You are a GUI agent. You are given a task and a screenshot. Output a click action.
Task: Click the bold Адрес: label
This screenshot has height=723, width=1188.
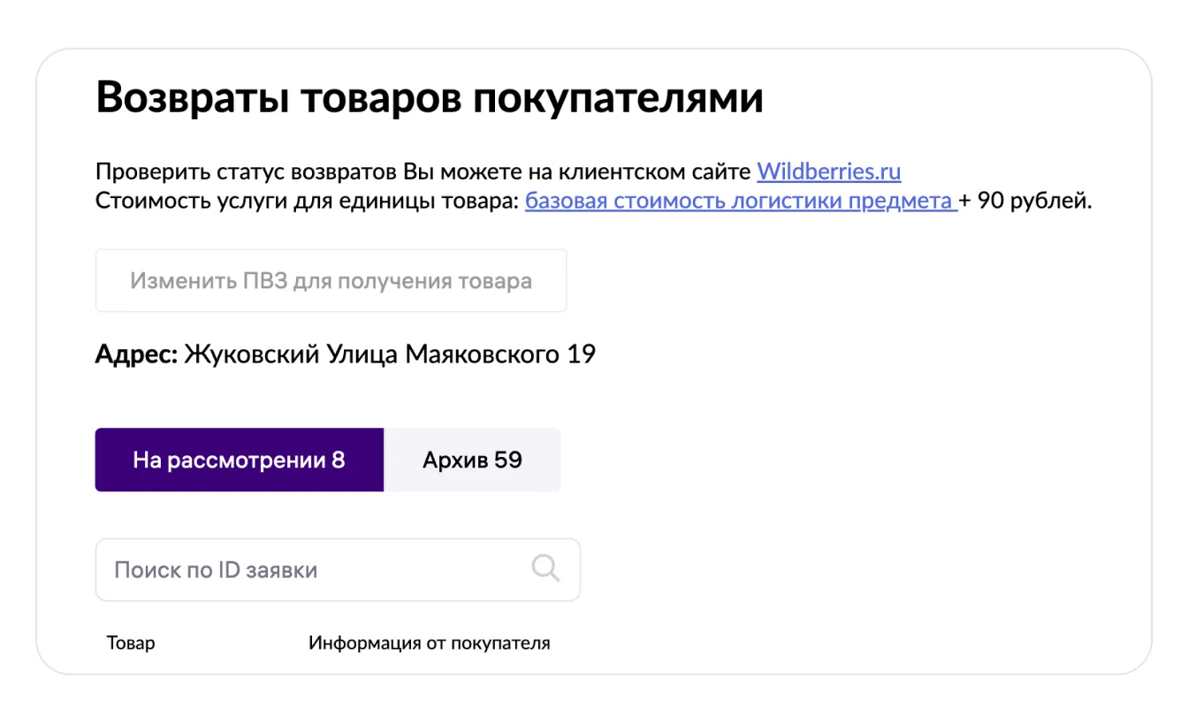point(136,354)
